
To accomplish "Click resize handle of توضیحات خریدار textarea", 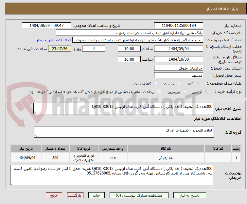I will [12, 184].
